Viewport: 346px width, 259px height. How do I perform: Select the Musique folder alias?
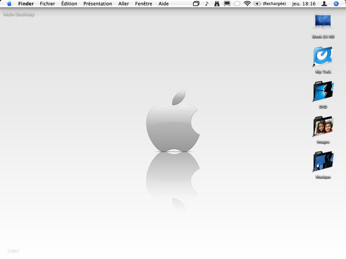click(x=323, y=161)
